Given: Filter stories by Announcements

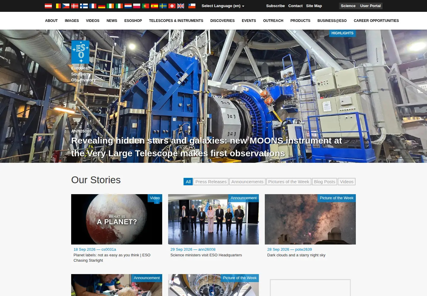Looking at the screenshot, I should pos(247,182).
